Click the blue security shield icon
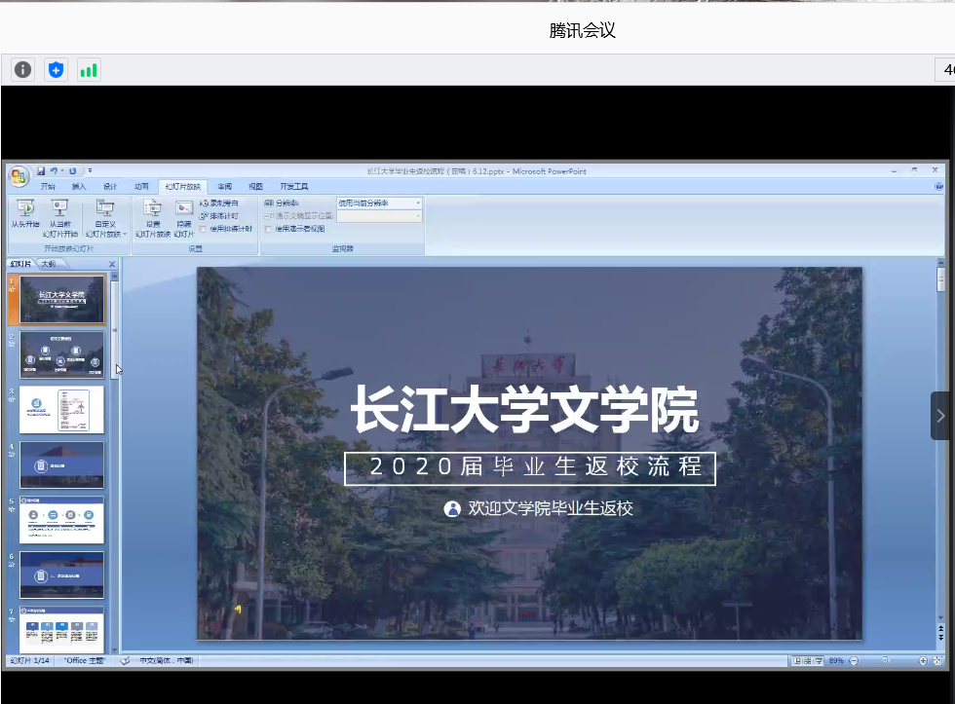The image size is (955, 704). pos(57,70)
